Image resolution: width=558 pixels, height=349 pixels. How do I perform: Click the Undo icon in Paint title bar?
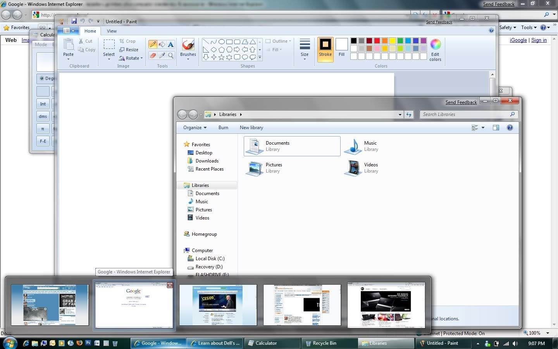coord(82,21)
